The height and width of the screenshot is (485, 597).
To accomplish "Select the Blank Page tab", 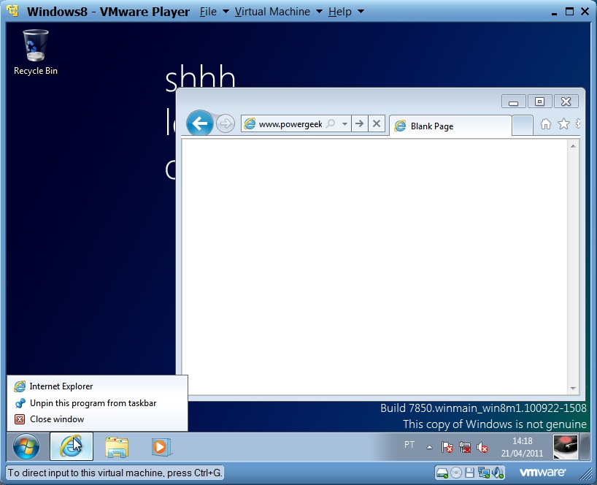I will tap(450, 126).
